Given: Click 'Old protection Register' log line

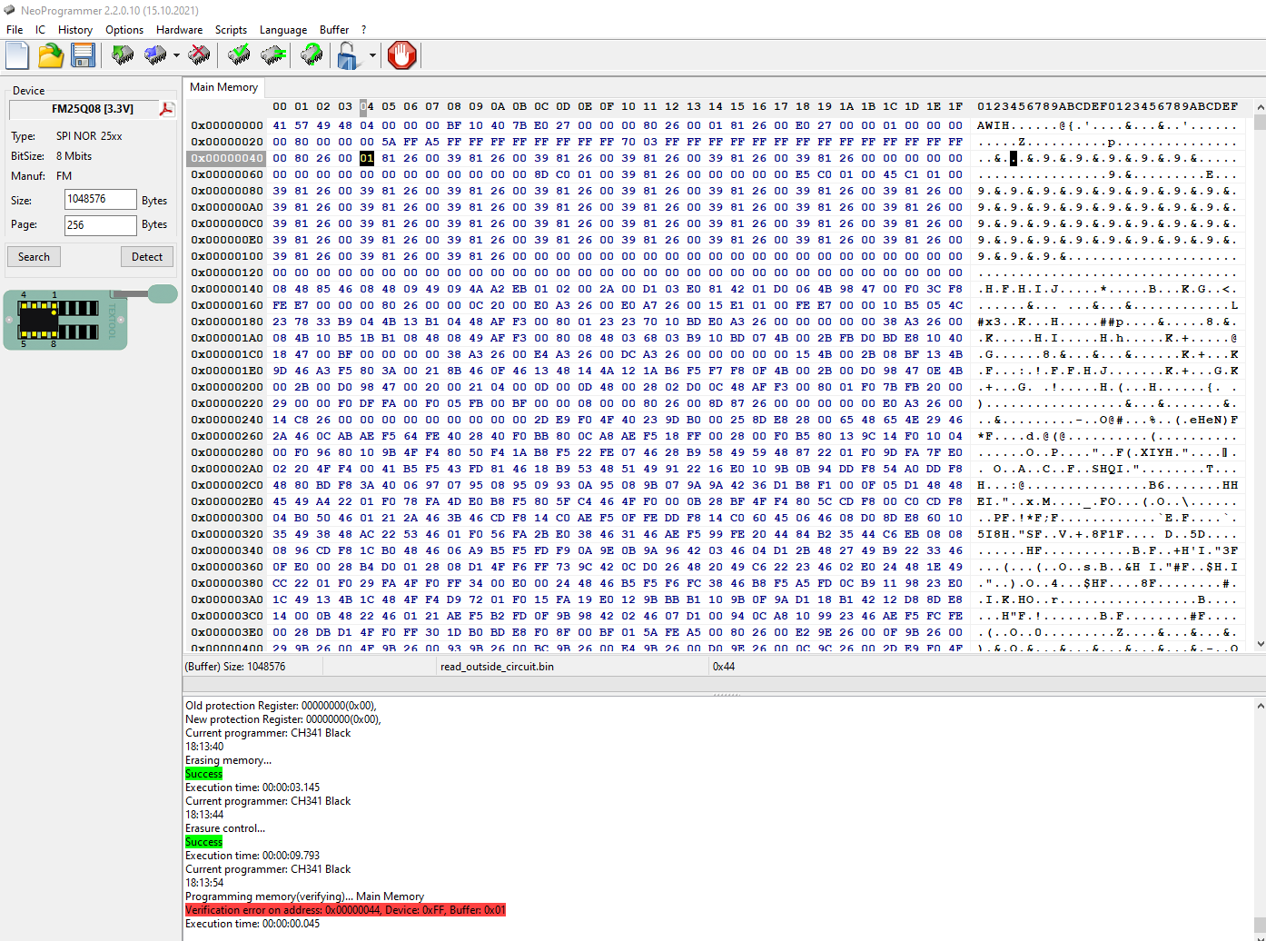Looking at the screenshot, I should click(281, 706).
